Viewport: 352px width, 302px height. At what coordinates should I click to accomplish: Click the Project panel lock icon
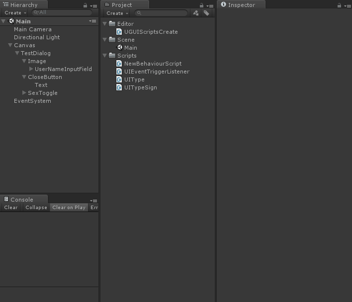(201, 5)
